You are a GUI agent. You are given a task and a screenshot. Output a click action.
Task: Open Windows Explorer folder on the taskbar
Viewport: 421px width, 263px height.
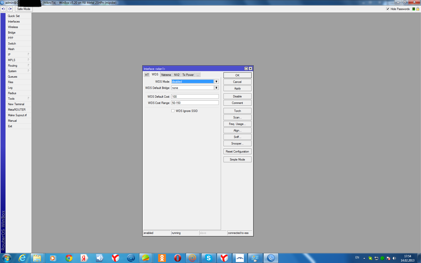coord(37,258)
